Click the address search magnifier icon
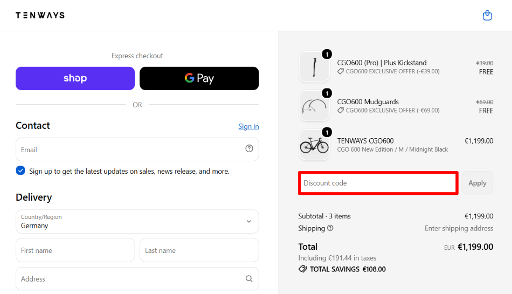Viewport: 512px width, 294px height. click(x=249, y=279)
